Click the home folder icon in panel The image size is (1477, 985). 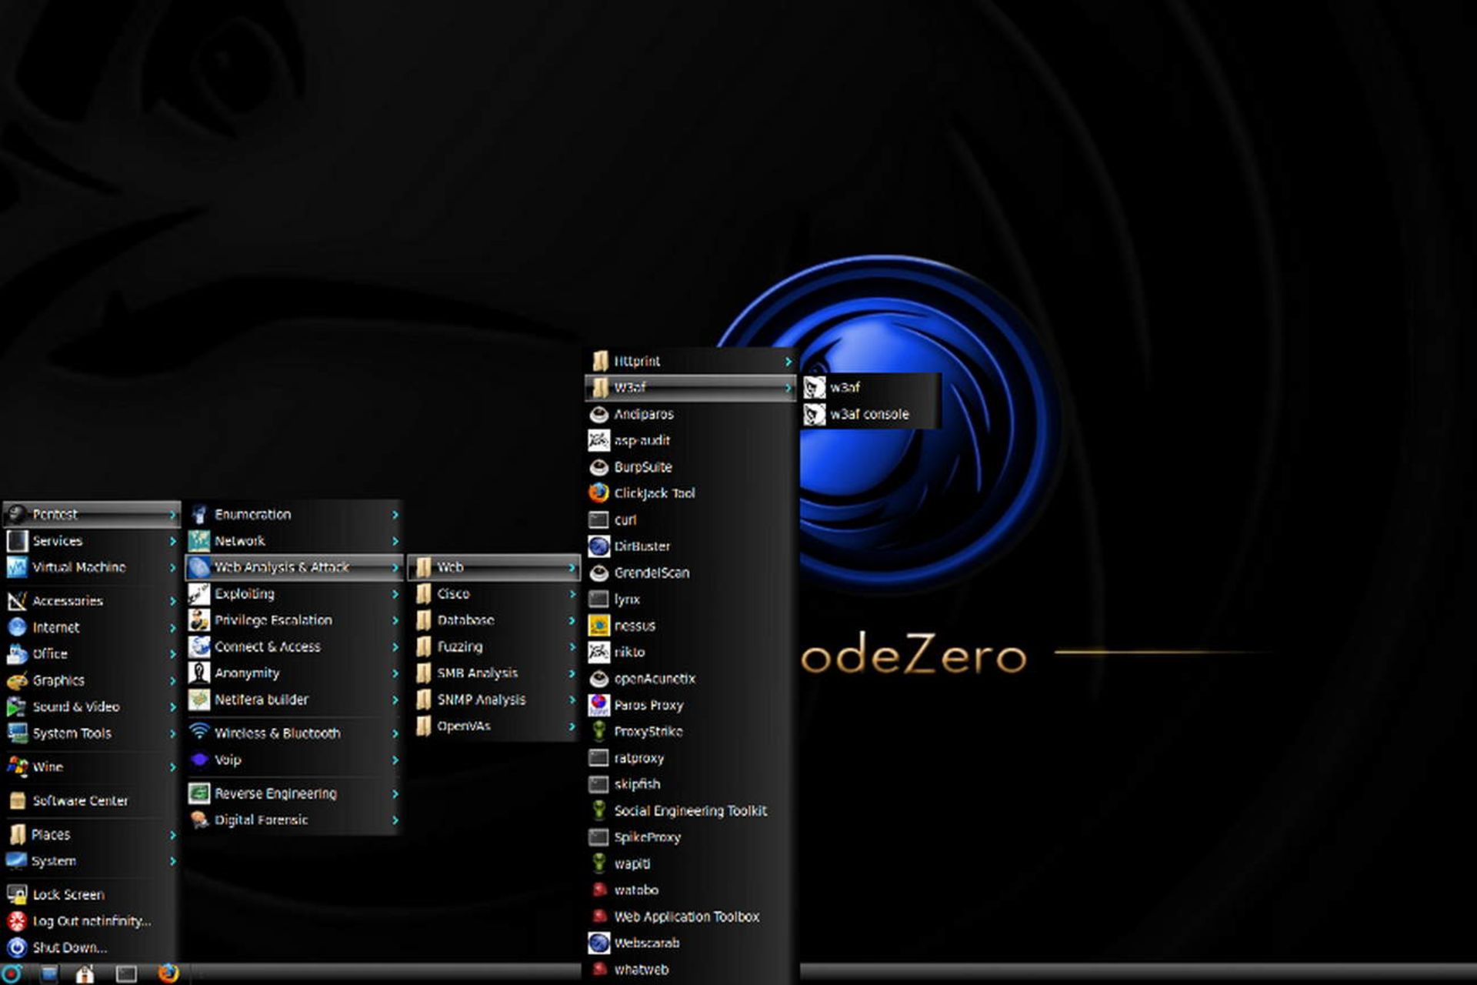coord(85,974)
